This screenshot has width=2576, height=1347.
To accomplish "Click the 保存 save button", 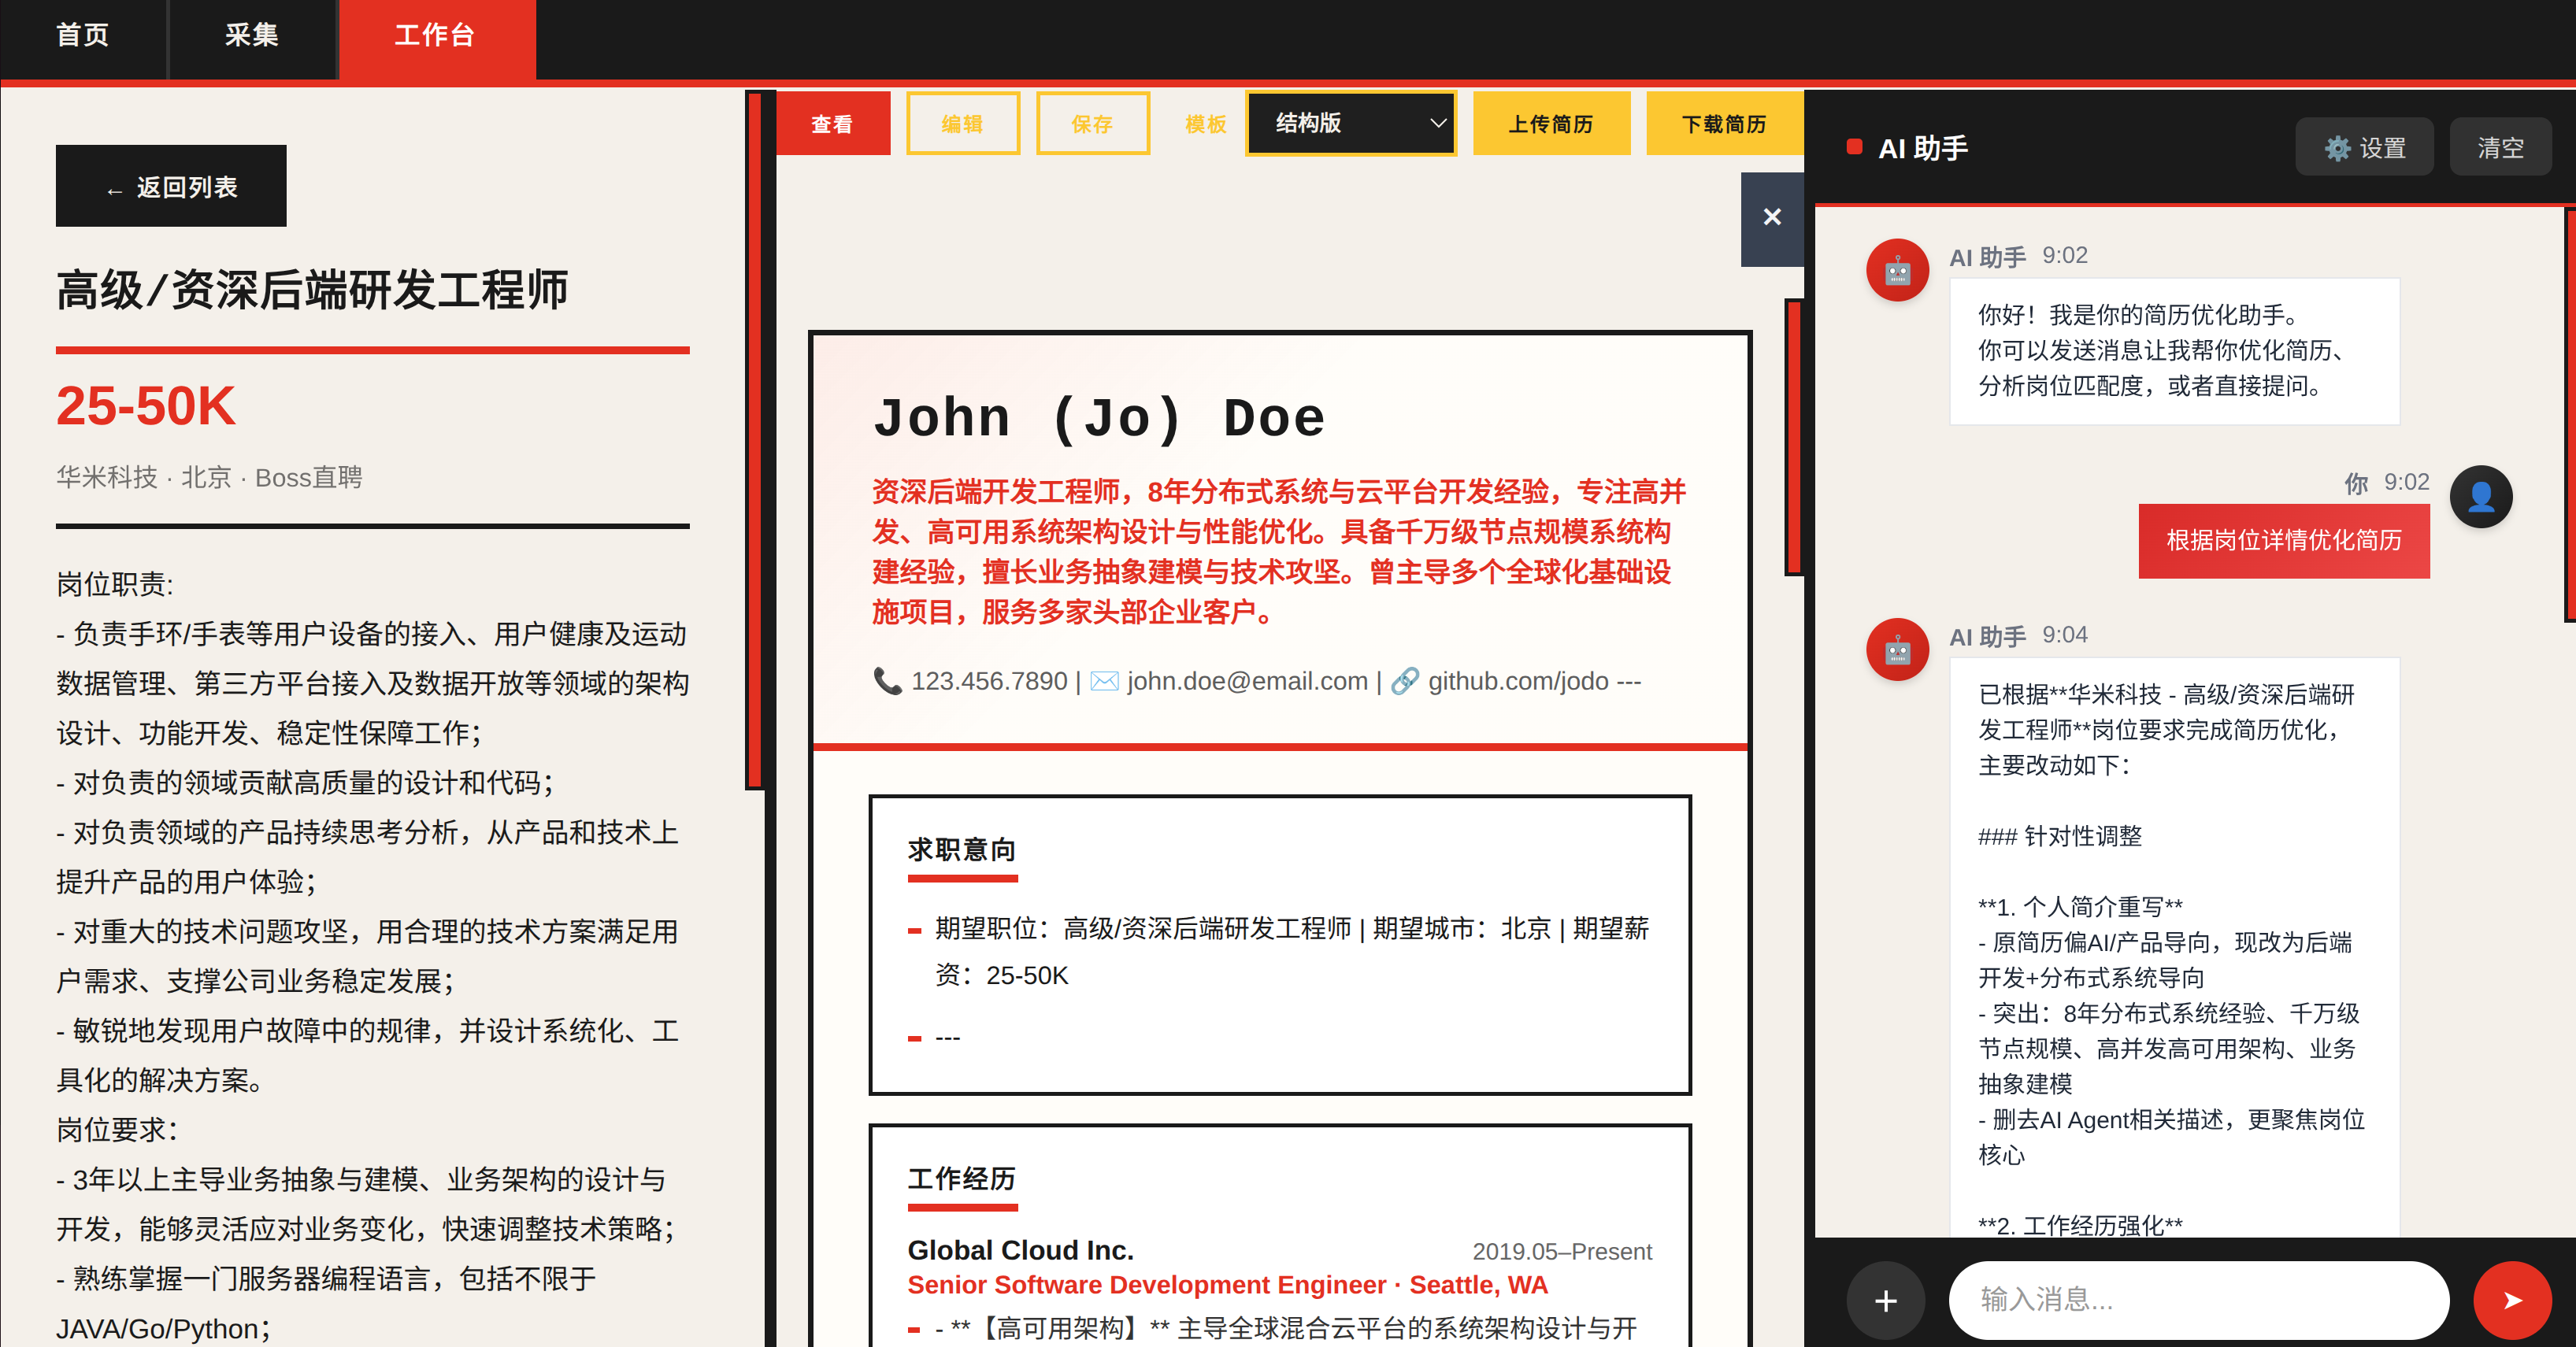I will (x=1092, y=124).
